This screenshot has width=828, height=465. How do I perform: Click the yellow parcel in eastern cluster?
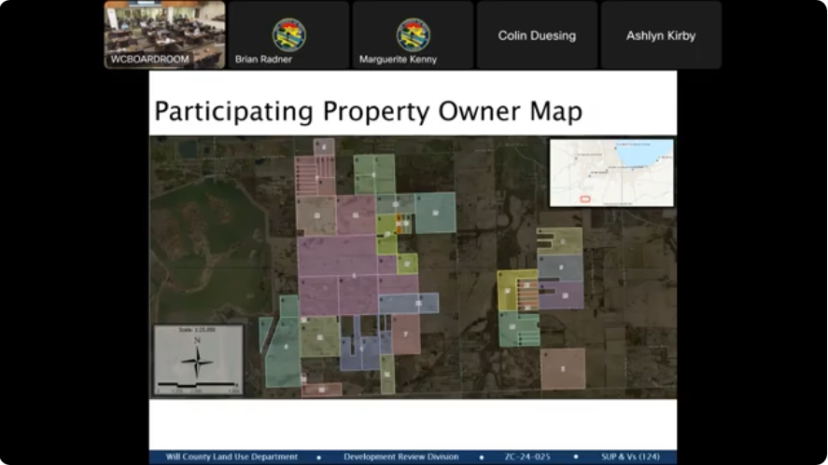[506, 290]
